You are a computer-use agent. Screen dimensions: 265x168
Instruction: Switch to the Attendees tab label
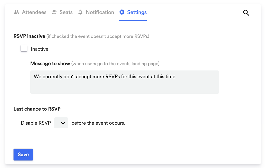point(34,12)
